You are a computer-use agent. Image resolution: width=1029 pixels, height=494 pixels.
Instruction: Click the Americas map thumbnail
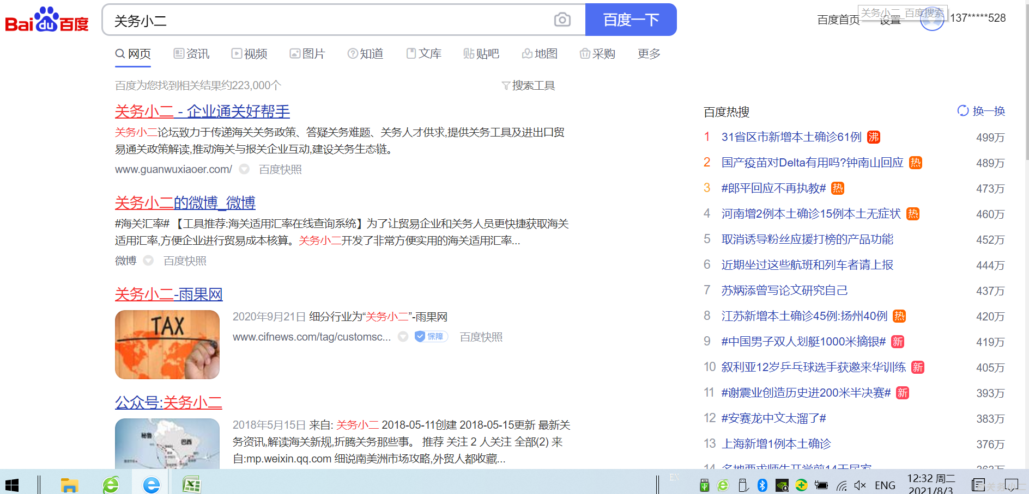tap(167, 443)
